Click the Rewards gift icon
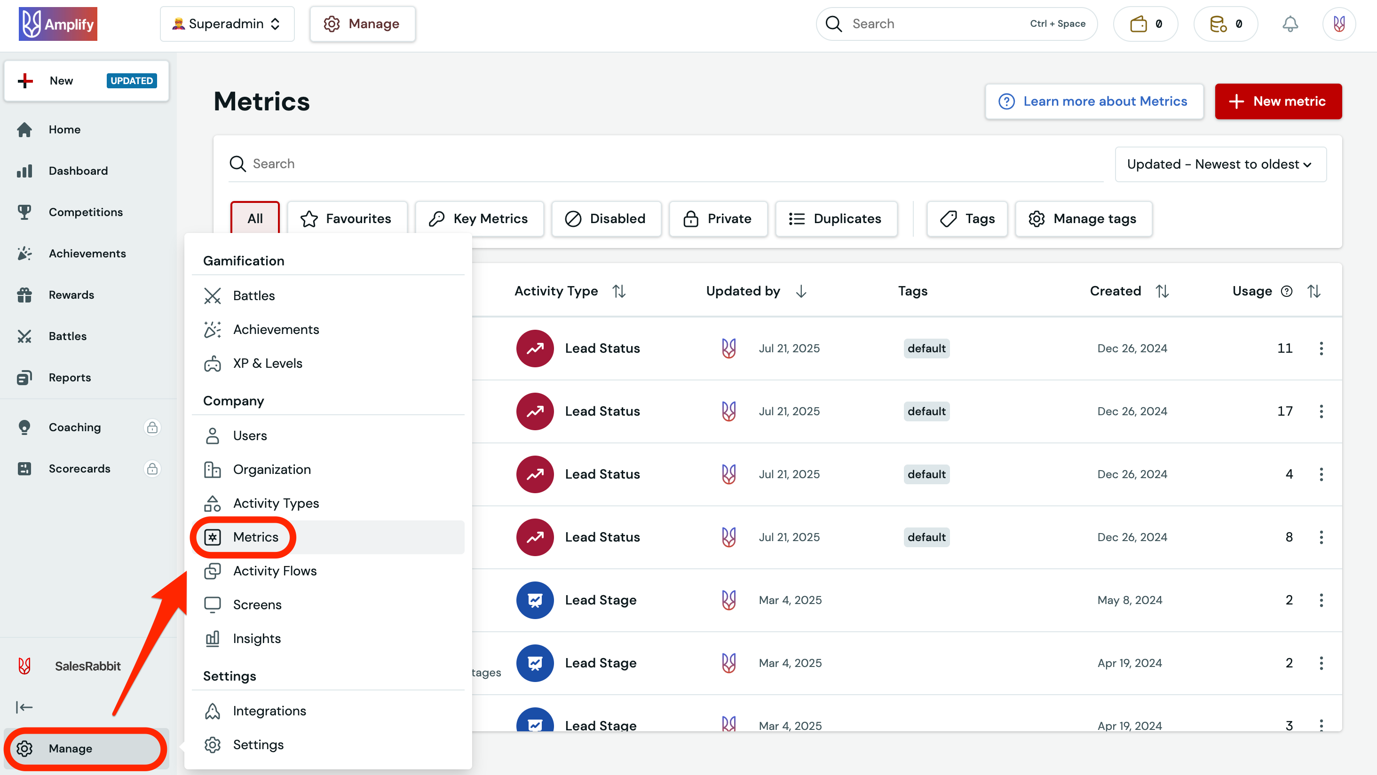The image size is (1377, 775). coord(24,294)
